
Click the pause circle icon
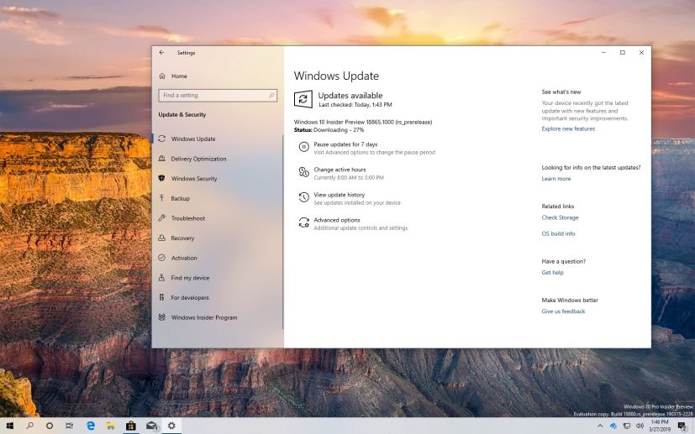click(x=303, y=147)
